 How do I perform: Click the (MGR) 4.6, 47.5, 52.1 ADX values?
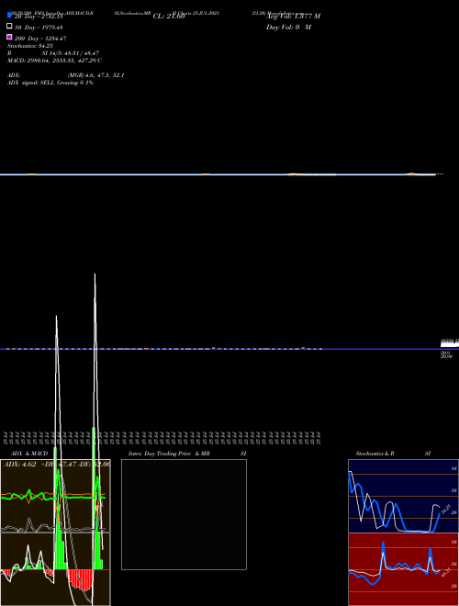(x=95, y=75)
